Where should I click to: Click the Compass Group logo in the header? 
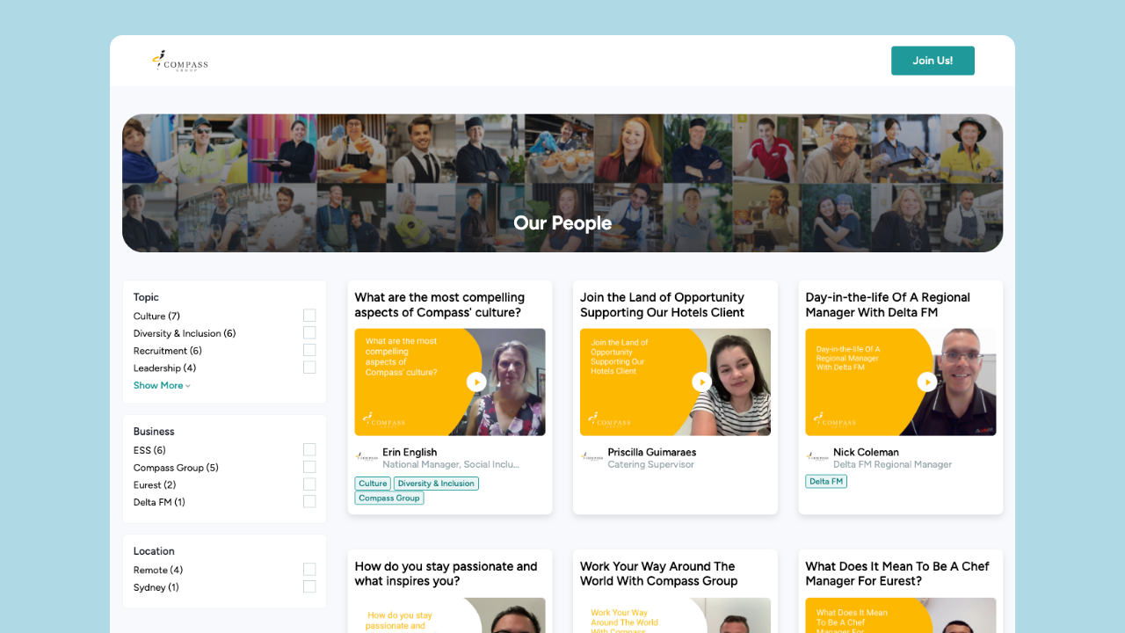tap(180, 61)
